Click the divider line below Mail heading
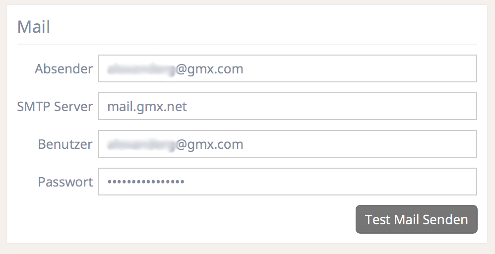 [247, 44]
